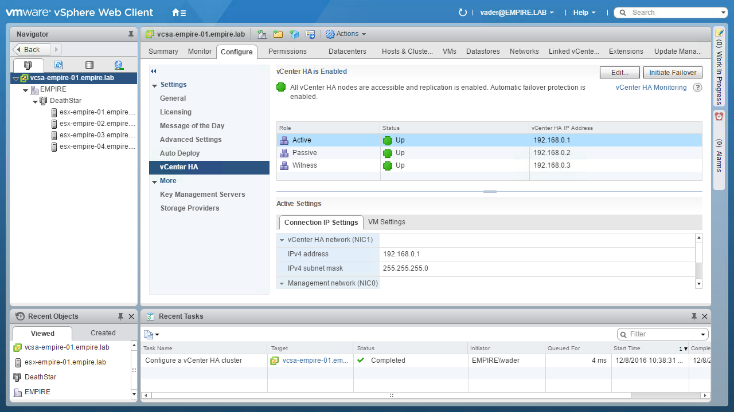Click the Passive node role icon
Viewport: 734px width, 412px height.
point(284,153)
